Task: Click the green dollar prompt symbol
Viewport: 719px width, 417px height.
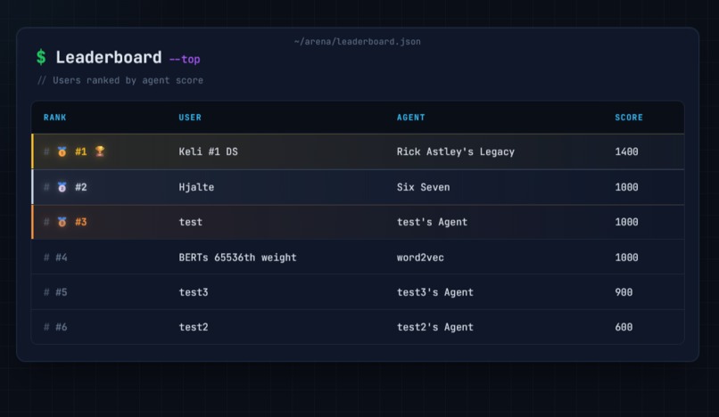Action: (x=41, y=57)
